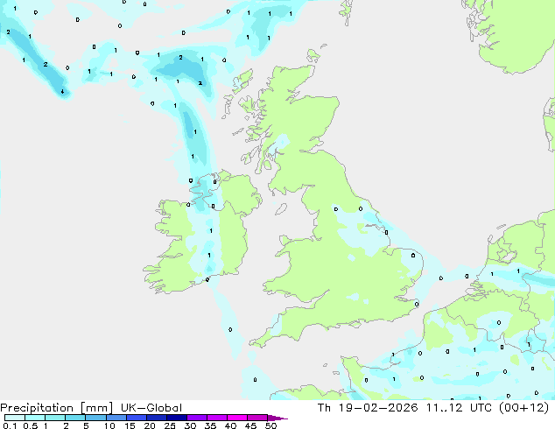Screen dimensions: 555x429
Task: Click the 'UK-Global' model label
Action: click(151, 408)
